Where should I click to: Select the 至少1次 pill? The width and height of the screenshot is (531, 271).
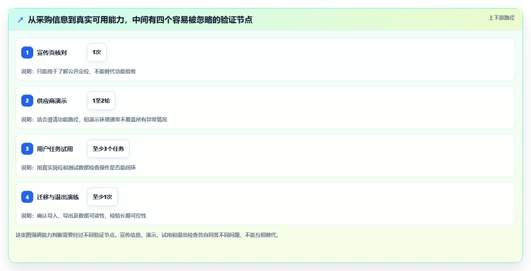(x=102, y=197)
